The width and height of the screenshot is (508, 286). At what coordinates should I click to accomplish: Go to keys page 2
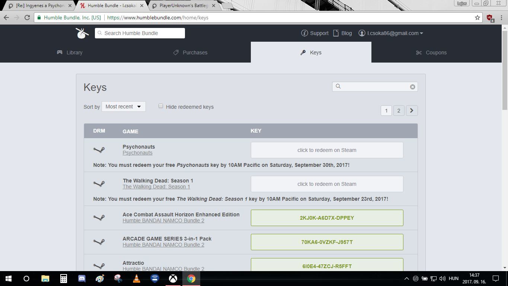tap(399, 111)
